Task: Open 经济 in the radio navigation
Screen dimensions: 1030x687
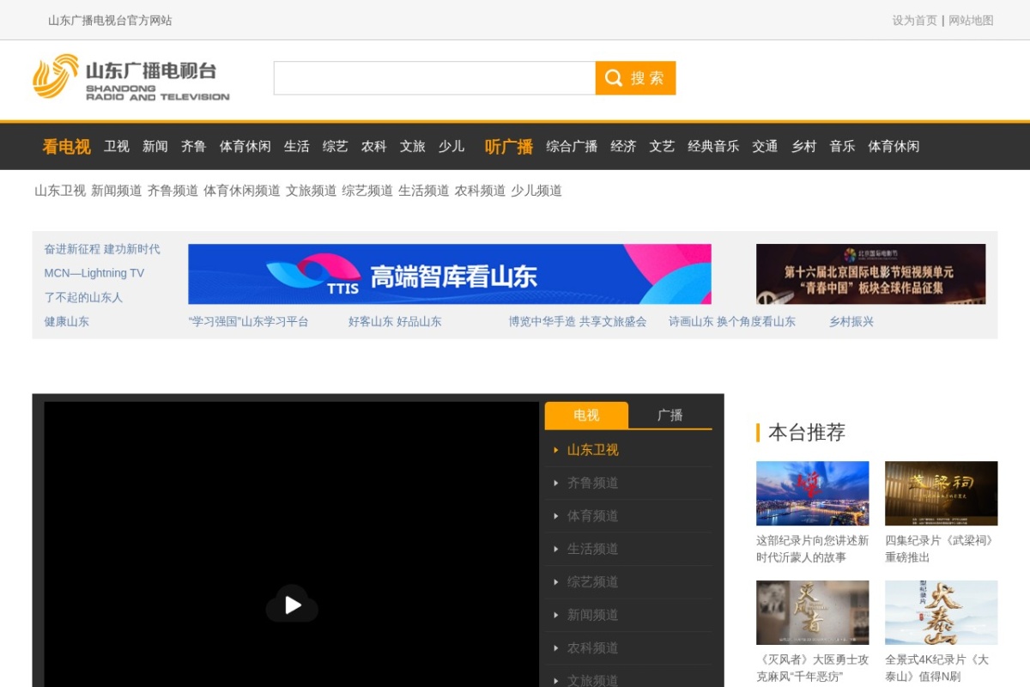Action: tap(623, 147)
